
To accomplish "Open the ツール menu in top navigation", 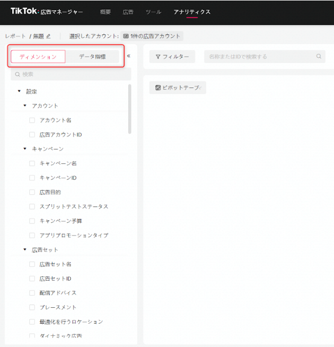I will (153, 12).
